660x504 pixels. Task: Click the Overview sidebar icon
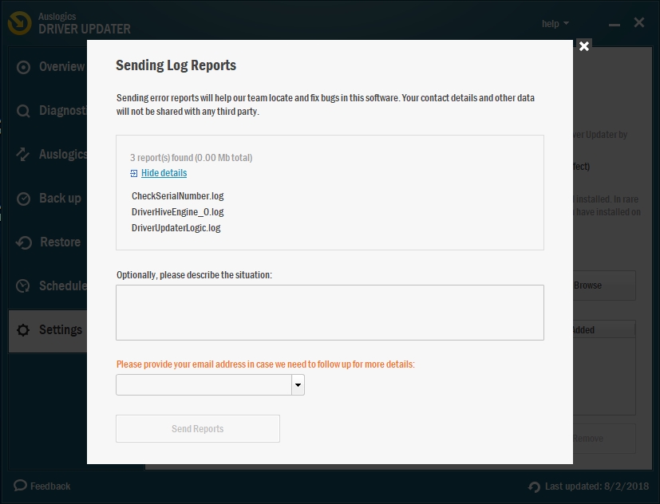tap(24, 67)
